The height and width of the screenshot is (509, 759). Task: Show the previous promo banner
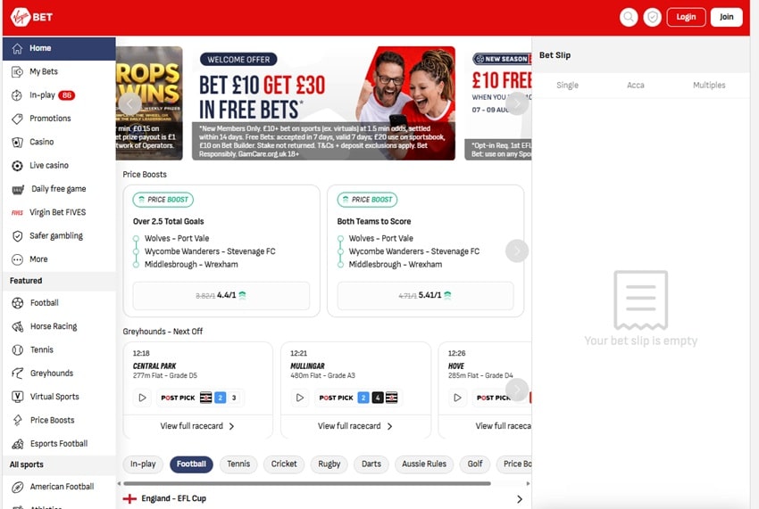(129, 103)
